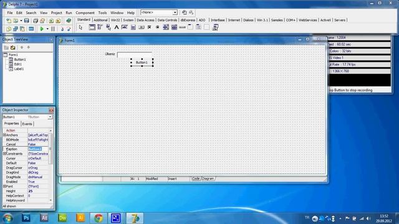
Task: Select the Enabled property row
Action: [x=26, y=182]
